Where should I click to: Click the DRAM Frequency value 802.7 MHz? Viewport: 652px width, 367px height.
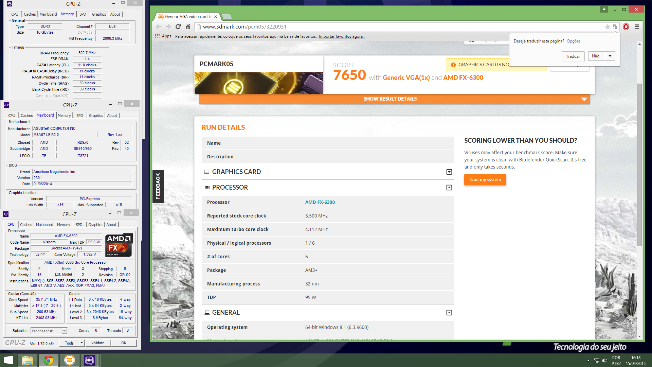[x=87, y=53]
